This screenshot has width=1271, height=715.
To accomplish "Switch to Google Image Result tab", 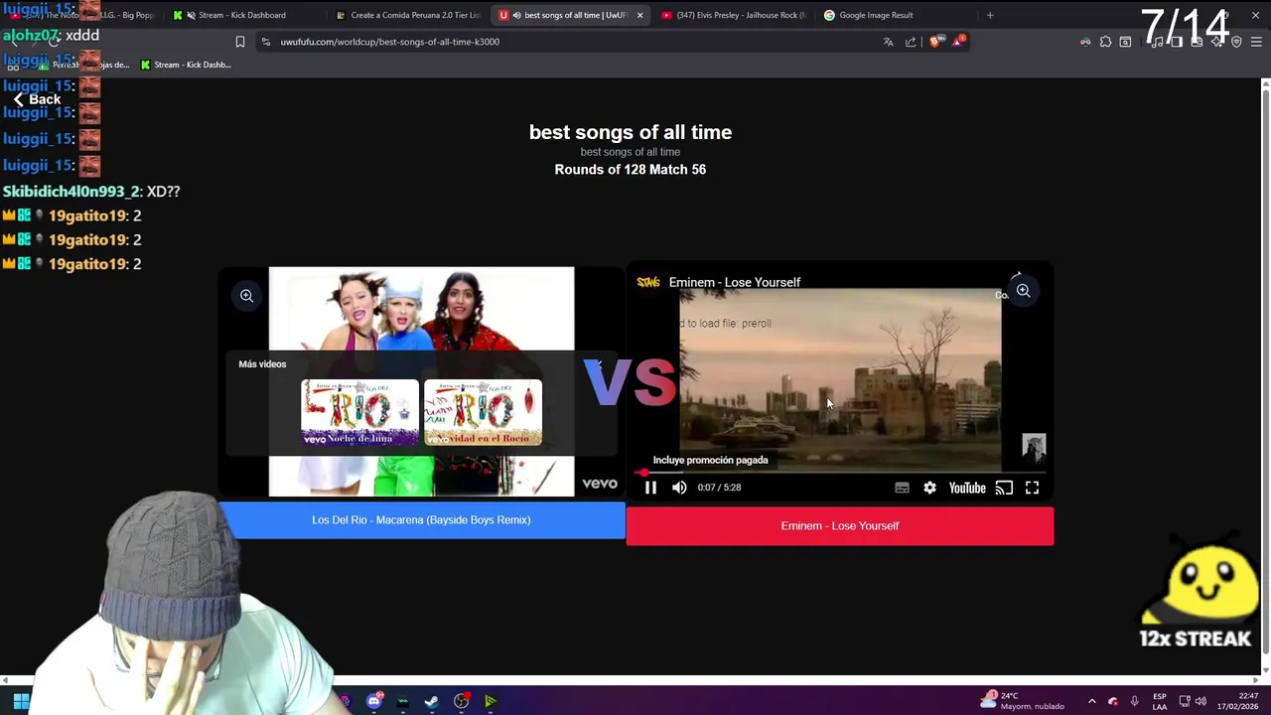I will coord(876,15).
